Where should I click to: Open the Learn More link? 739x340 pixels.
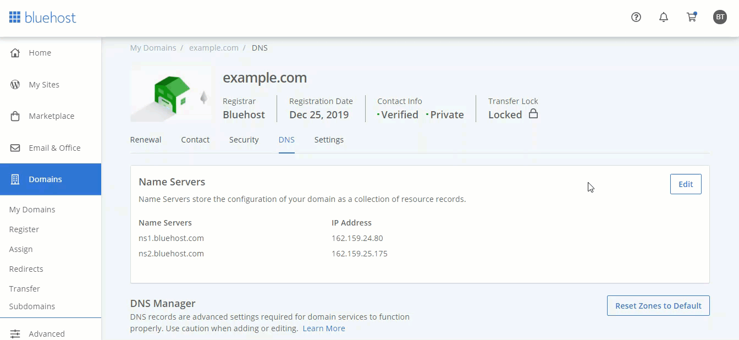coord(324,328)
